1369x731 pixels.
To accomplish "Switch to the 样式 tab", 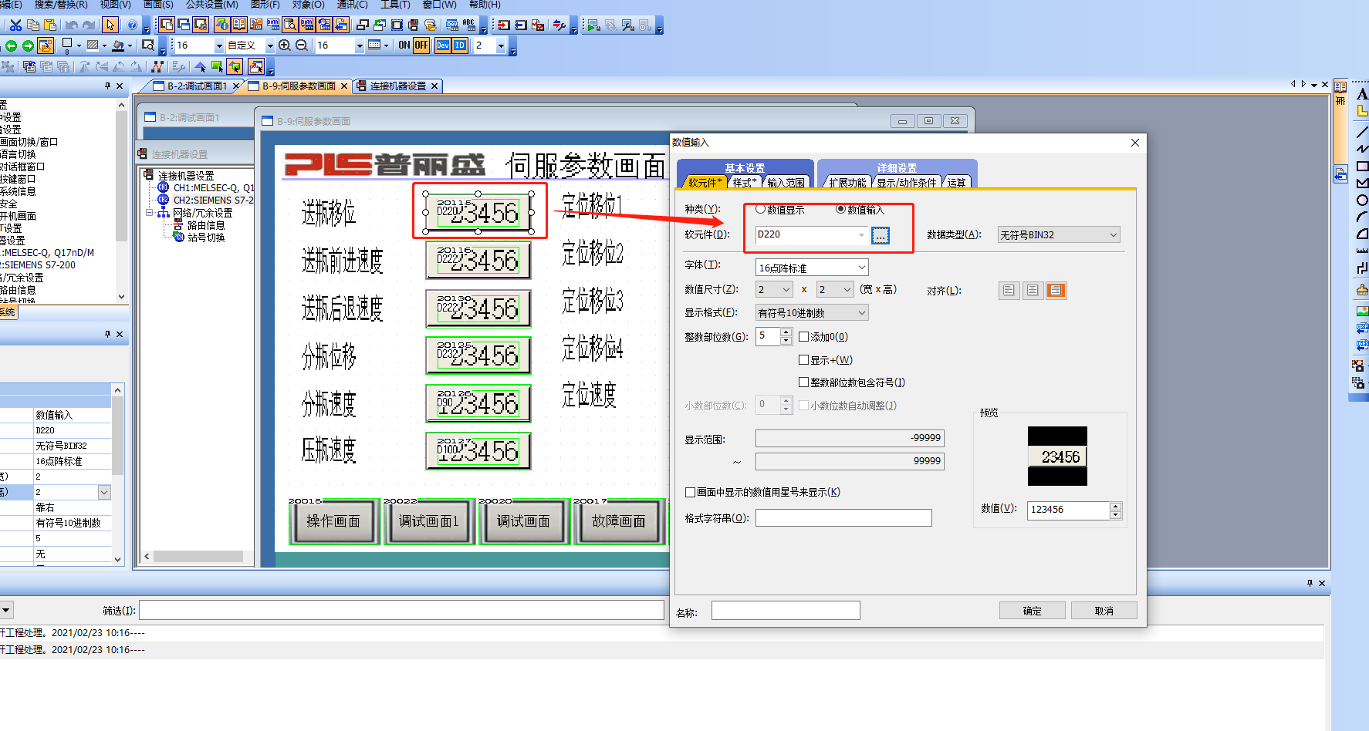I will (744, 182).
